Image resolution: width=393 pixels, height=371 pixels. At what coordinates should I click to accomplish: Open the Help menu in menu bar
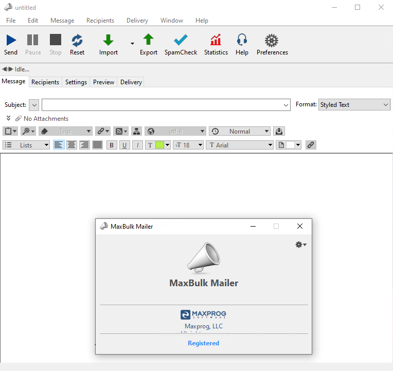tap(202, 21)
